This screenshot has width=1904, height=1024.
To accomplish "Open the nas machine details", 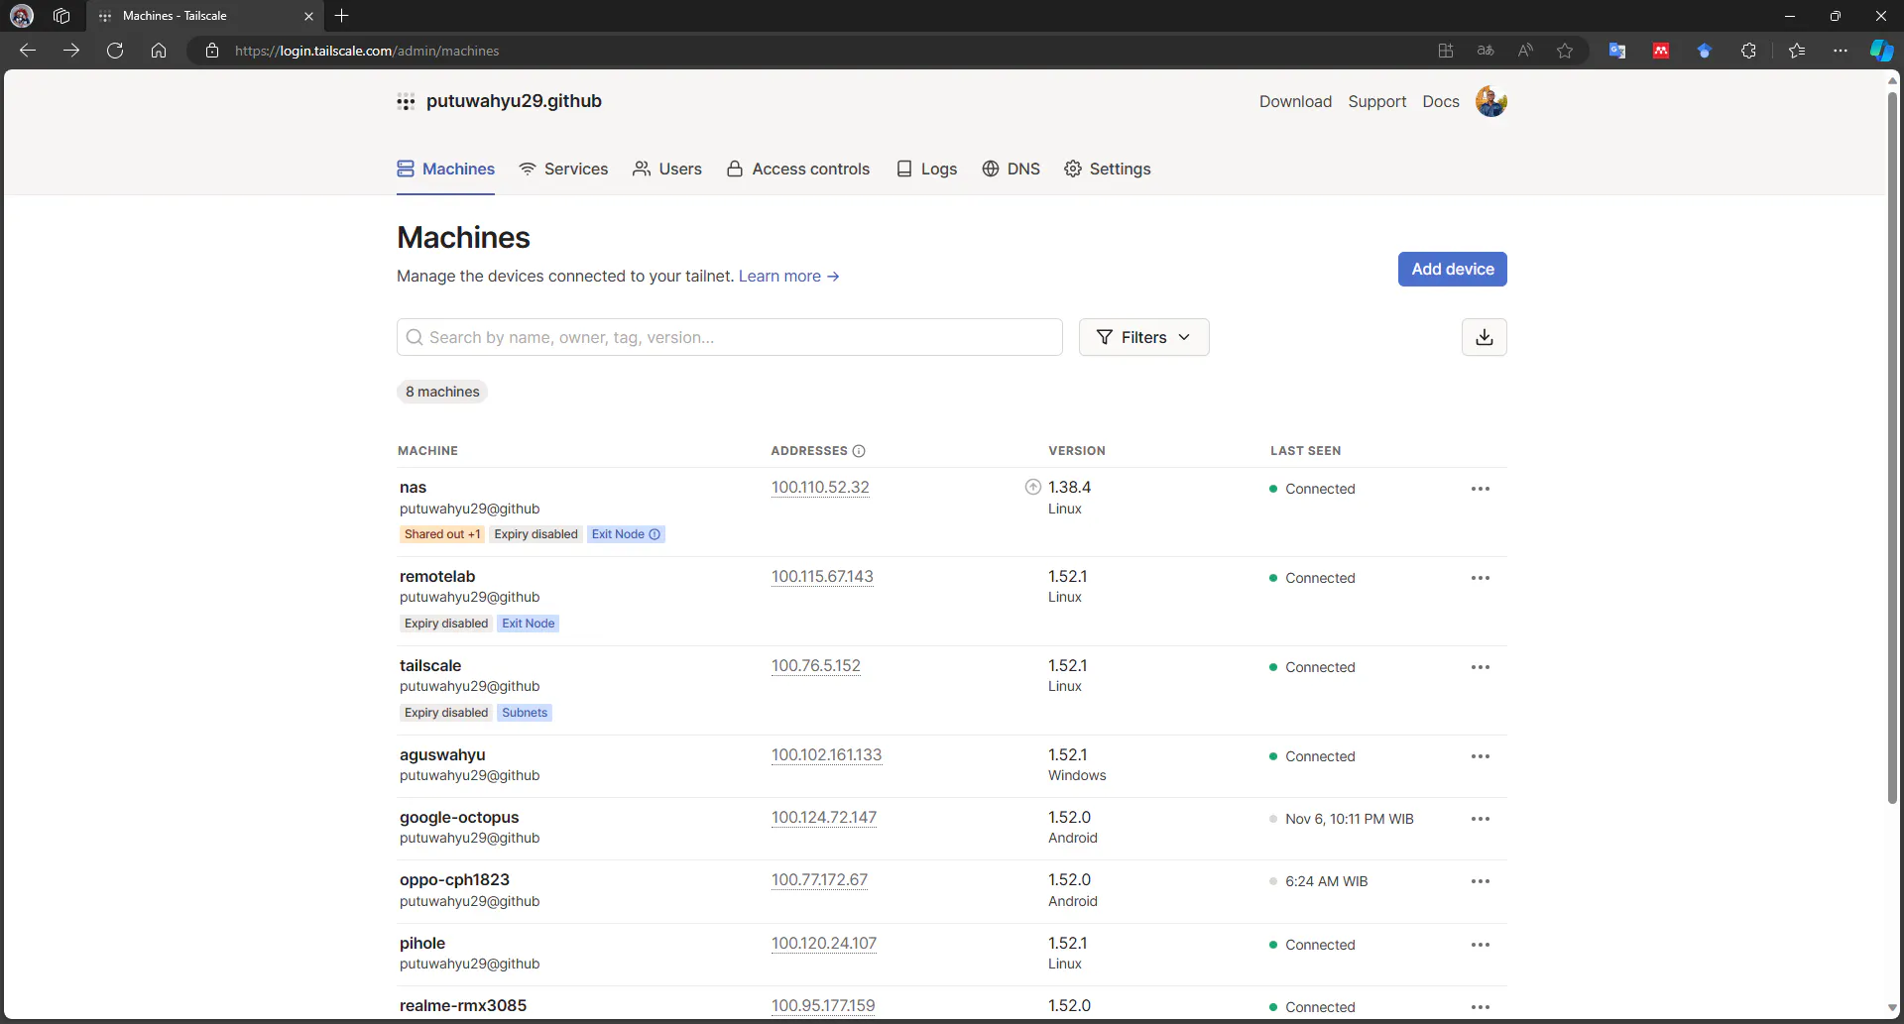I will point(414,488).
